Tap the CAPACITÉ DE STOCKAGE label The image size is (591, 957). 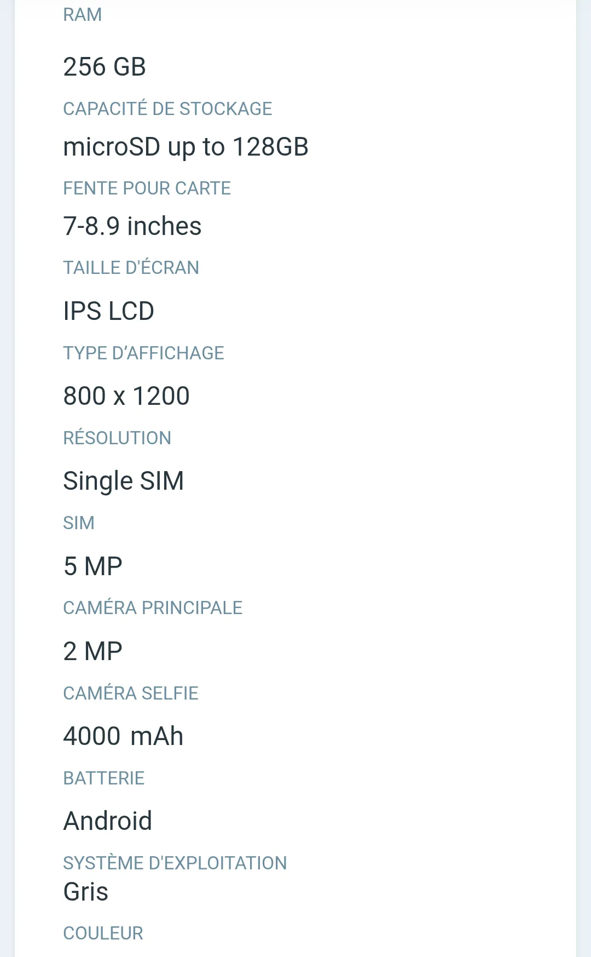tap(167, 108)
